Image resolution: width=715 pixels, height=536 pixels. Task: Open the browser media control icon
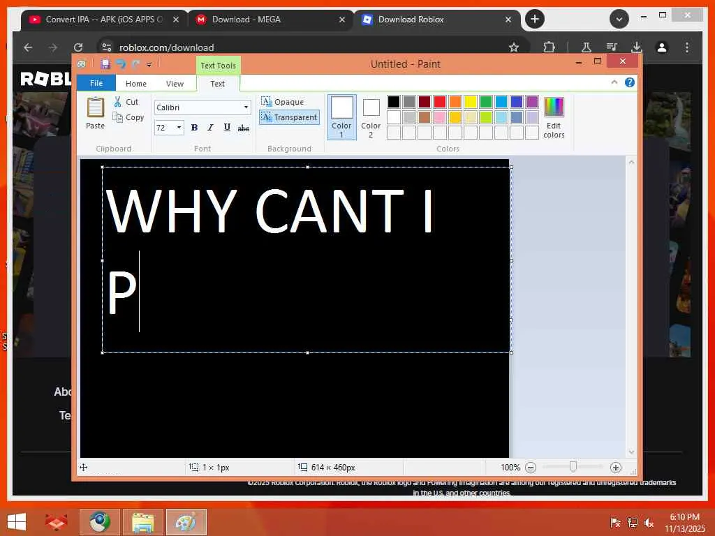point(612,47)
